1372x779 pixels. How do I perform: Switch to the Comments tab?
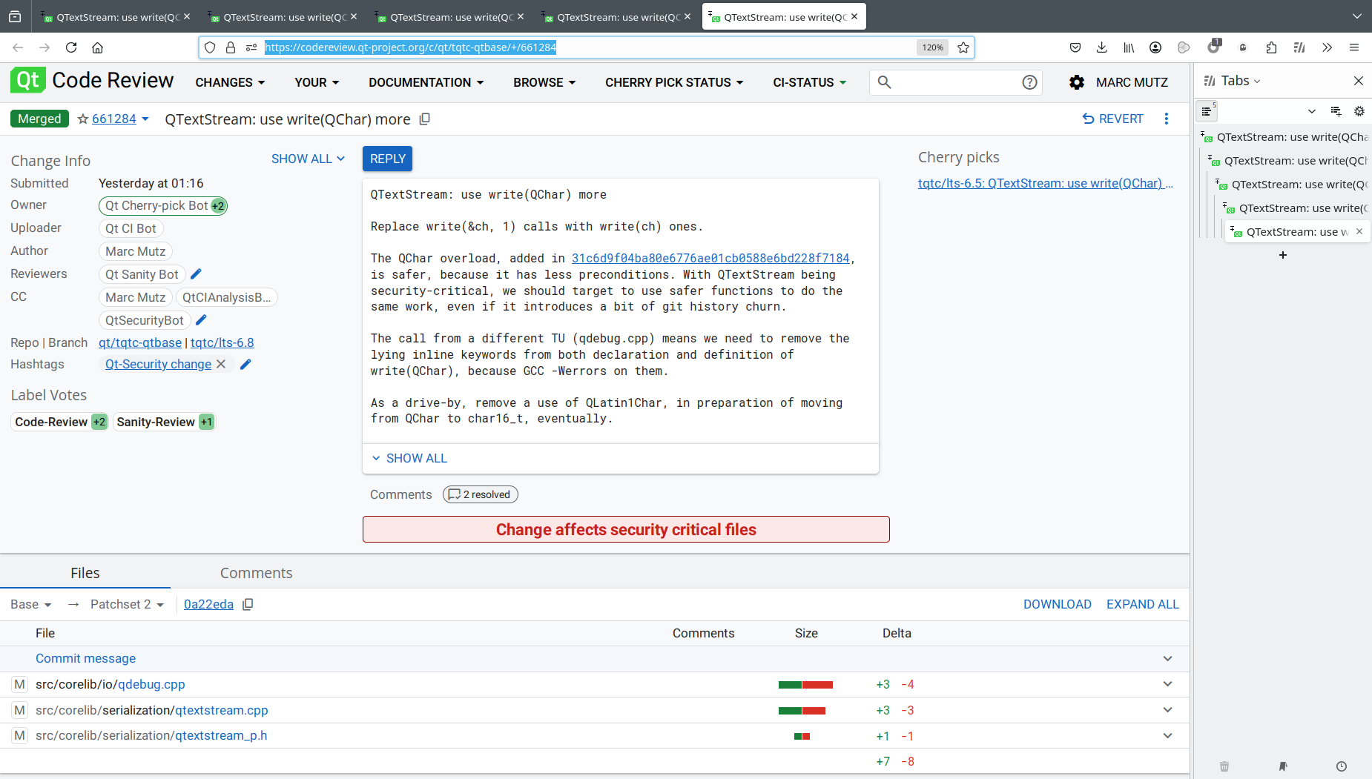coord(256,573)
